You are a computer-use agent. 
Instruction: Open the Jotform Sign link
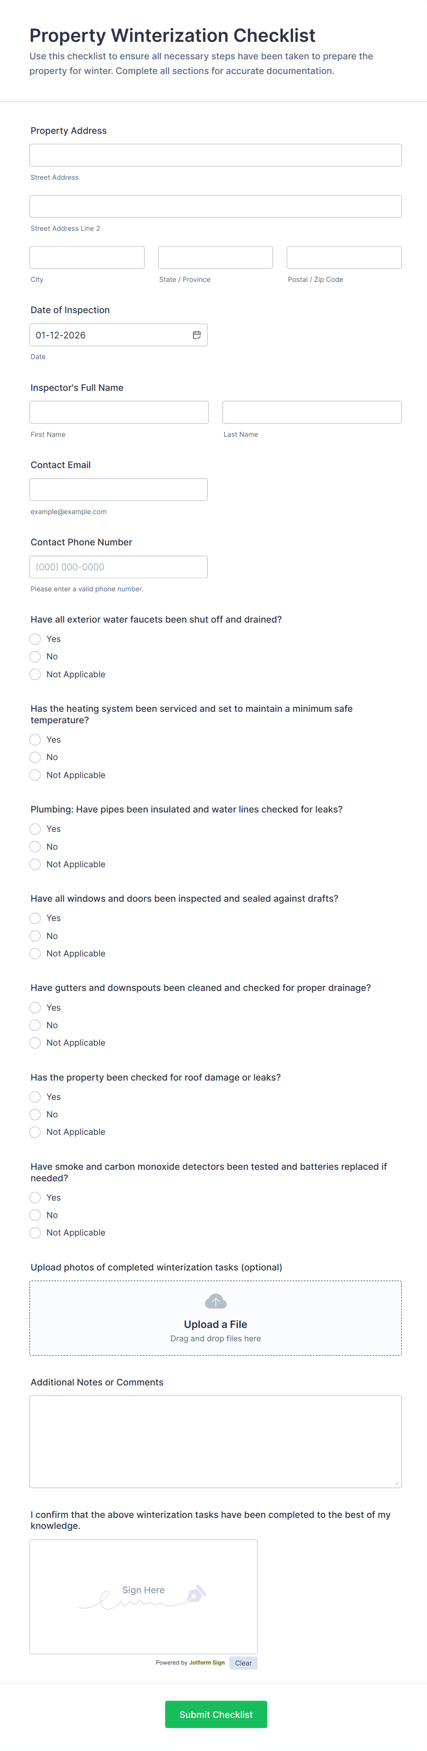pos(207,1663)
